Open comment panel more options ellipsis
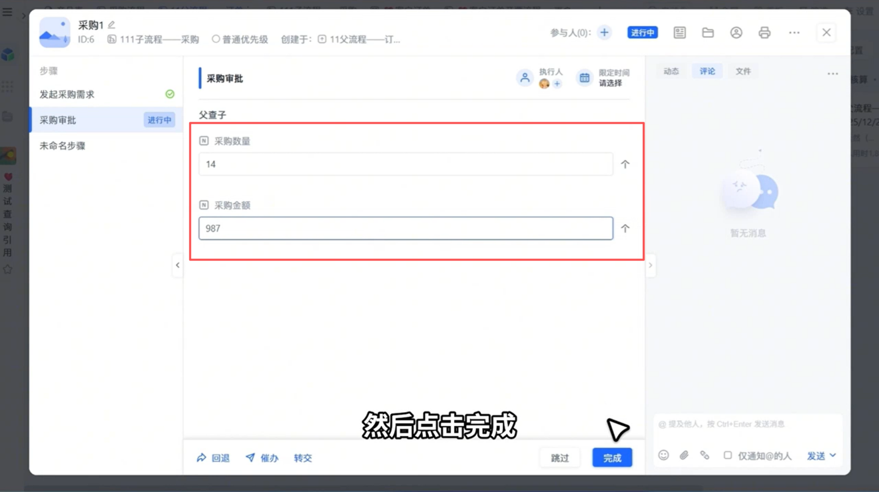 (832, 74)
